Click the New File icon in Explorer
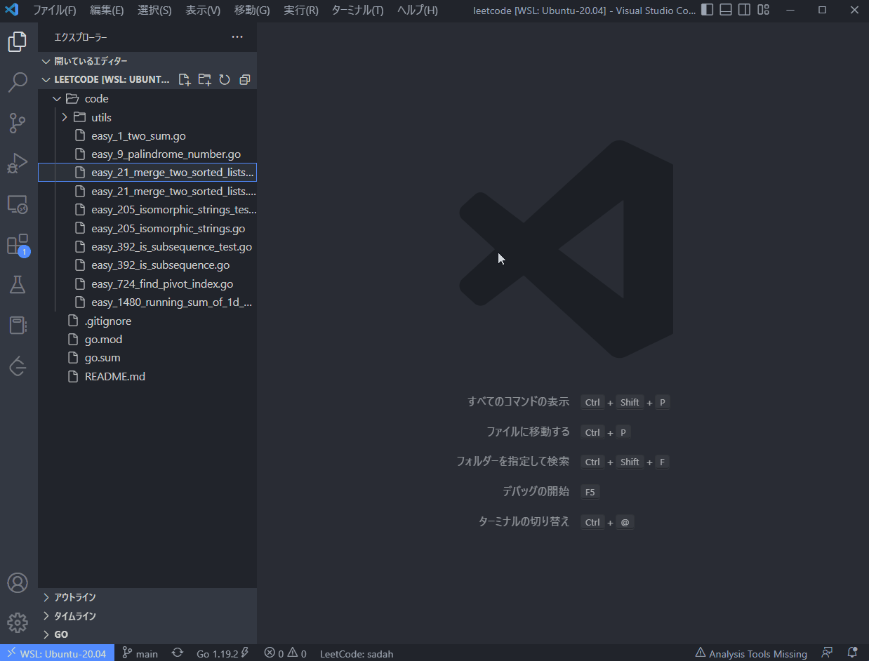Screen dimensions: 869x661 pyautogui.click(x=184, y=79)
